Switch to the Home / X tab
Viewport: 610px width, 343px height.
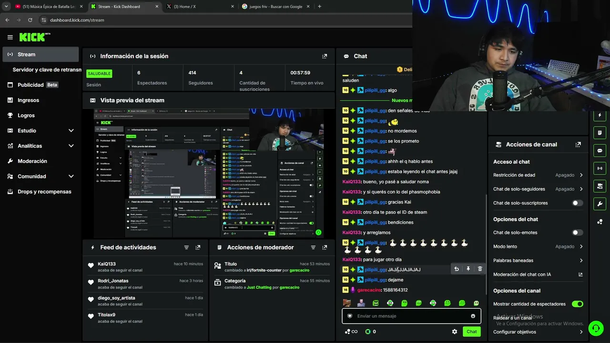[x=200, y=7]
